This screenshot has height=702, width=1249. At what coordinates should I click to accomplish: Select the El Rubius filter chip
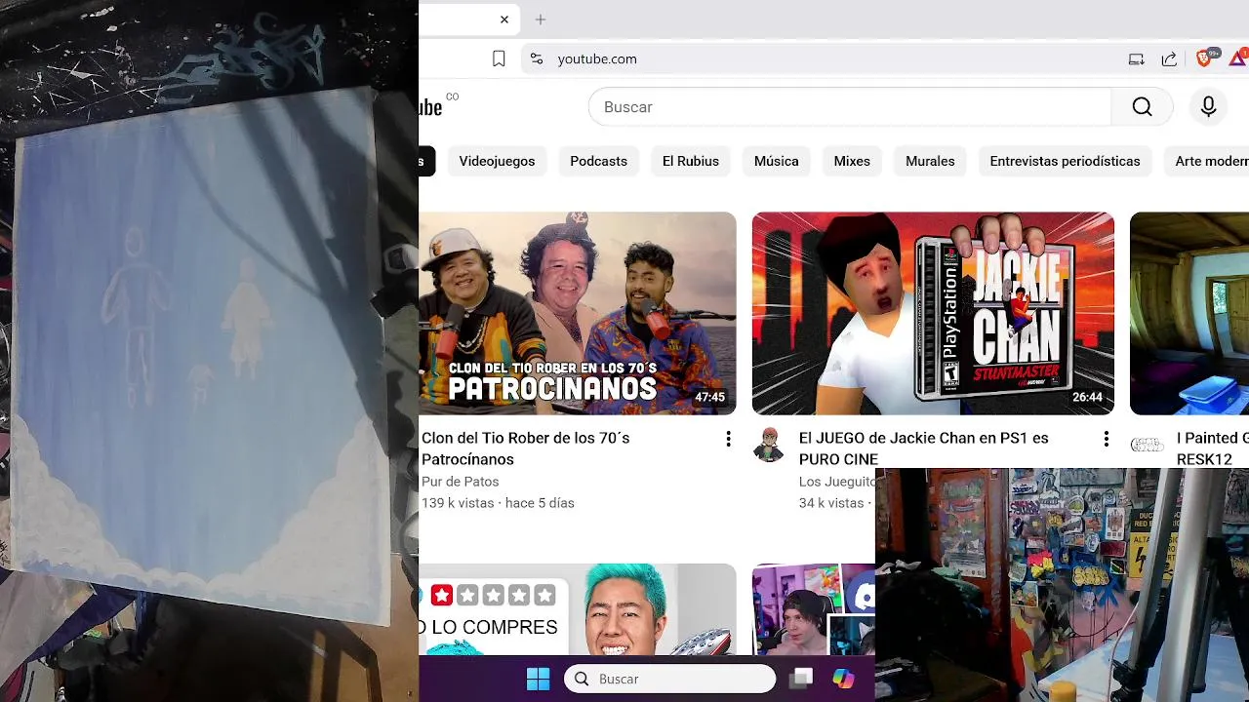coord(691,161)
